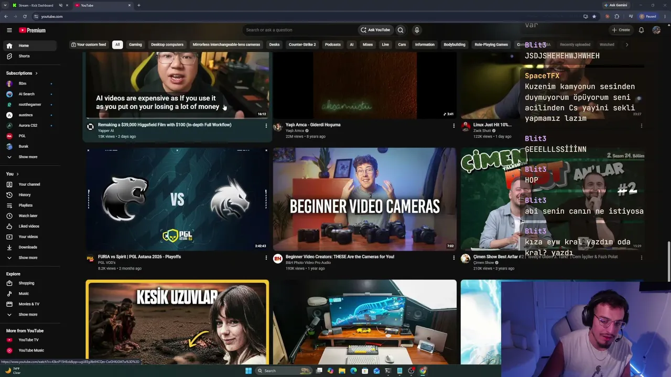
Task: Open Shorts in the sidebar
Action: tap(31, 56)
